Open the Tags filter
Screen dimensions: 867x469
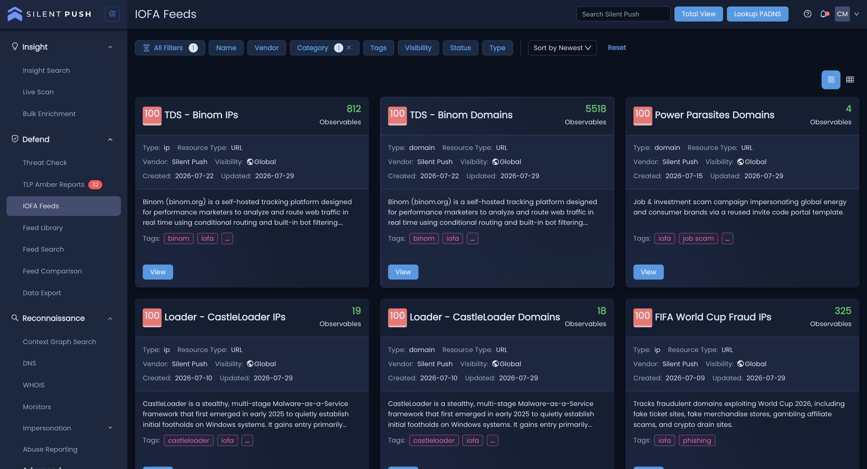tap(378, 48)
